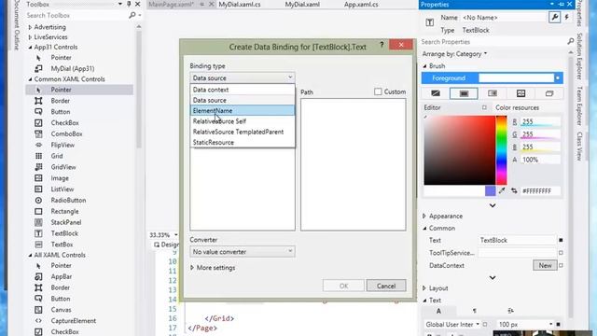Select the Grid toolbox control
The height and width of the screenshot is (336, 597).
point(57,156)
